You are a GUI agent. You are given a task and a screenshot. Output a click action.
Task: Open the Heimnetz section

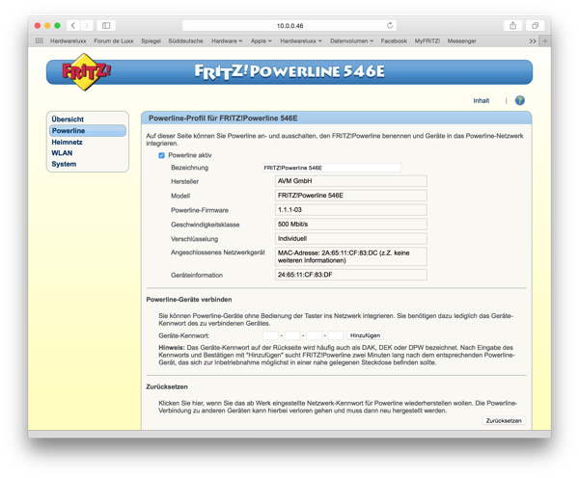67,142
